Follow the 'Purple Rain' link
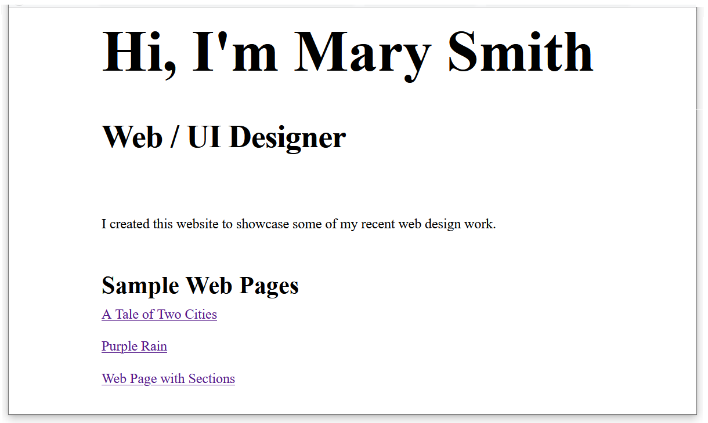Screen dimensions: 708x423 click(134, 347)
